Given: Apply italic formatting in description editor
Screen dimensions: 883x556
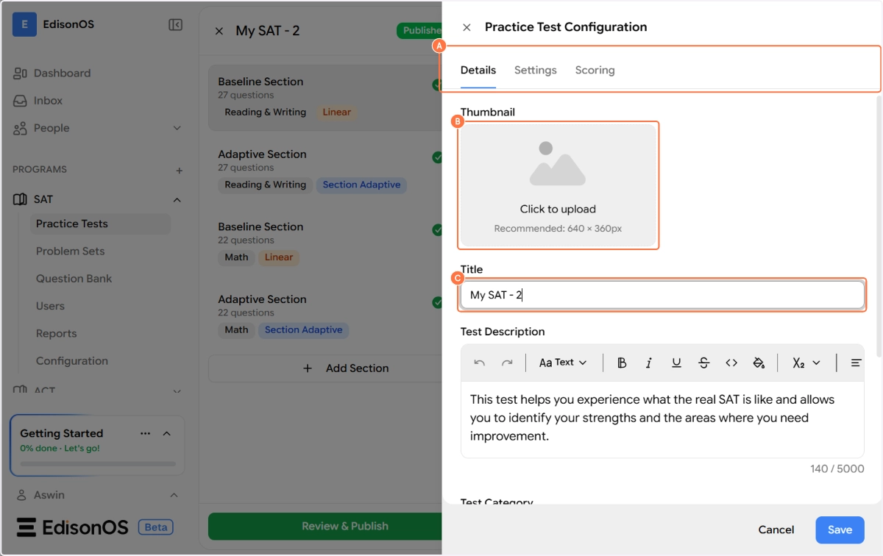Looking at the screenshot, I should (649, 363).
